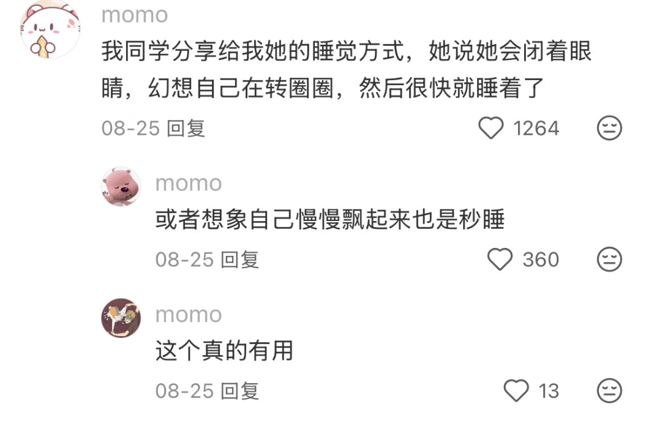Click 回复 under the 这个真的有用 comment
Viewport: 646px width, 423px height.
click(240, 391)
